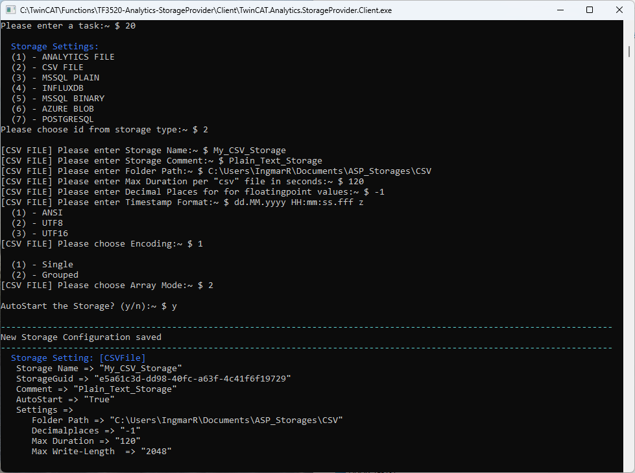Click the scrollbar track below the thumb

point(629,260)
